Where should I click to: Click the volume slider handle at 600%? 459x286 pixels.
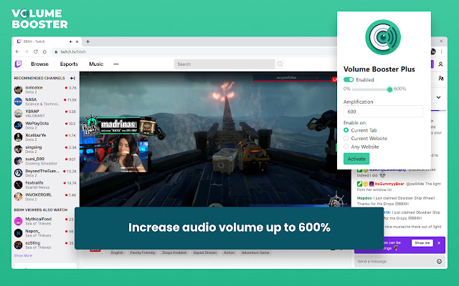[389, 89]
